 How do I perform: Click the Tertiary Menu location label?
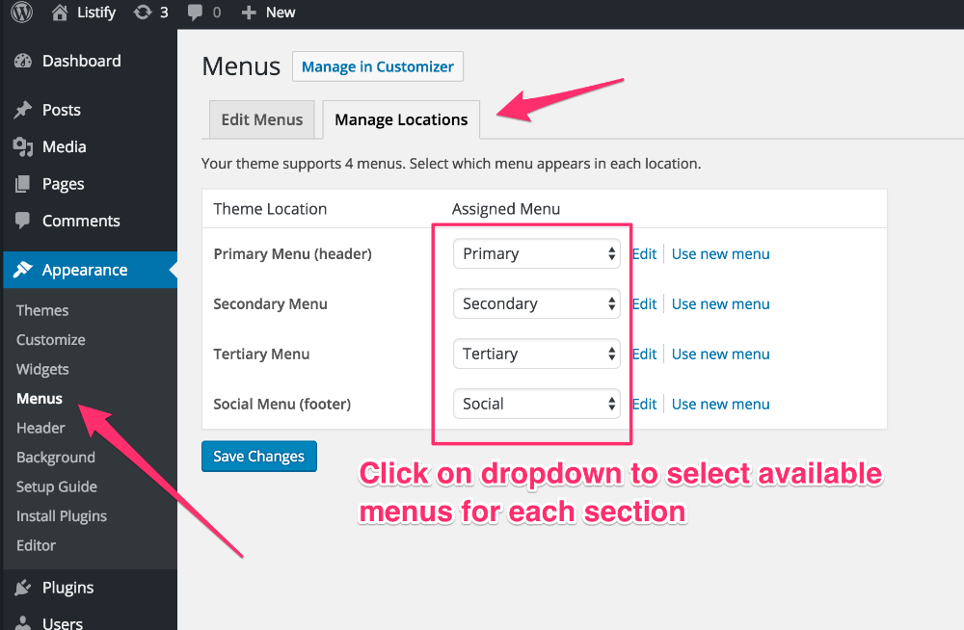pos(261,354)
